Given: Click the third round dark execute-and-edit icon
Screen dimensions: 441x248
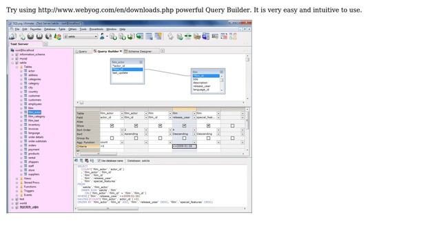Looking at the screenshot, I should tap(48, 37).
